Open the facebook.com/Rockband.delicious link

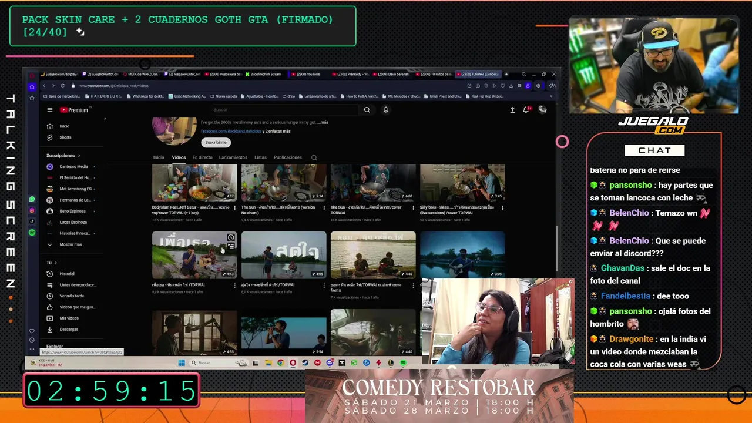(x=231, y=131)
